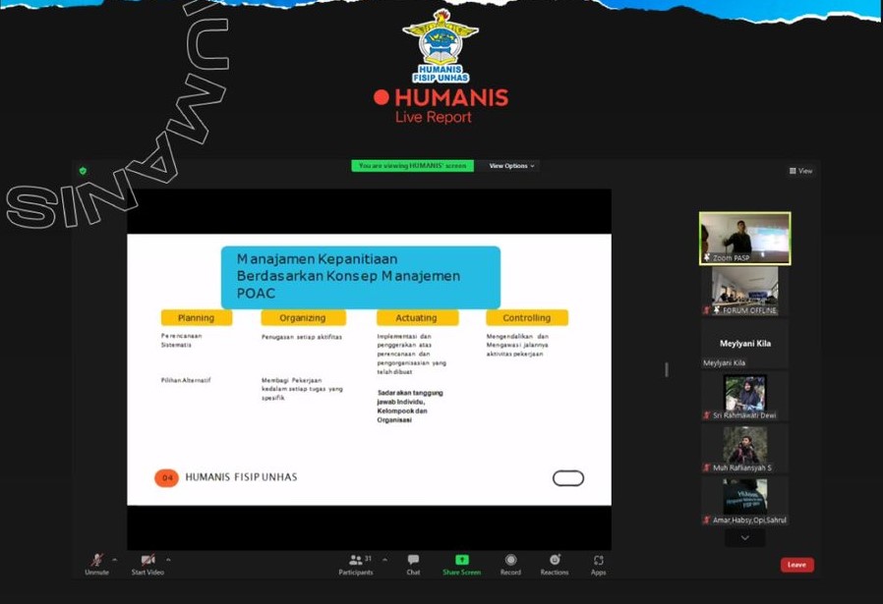The image size is (883, 604).
Task: Select the FORUM OFFLINE video thumbnail
Action: pos(744,291)
